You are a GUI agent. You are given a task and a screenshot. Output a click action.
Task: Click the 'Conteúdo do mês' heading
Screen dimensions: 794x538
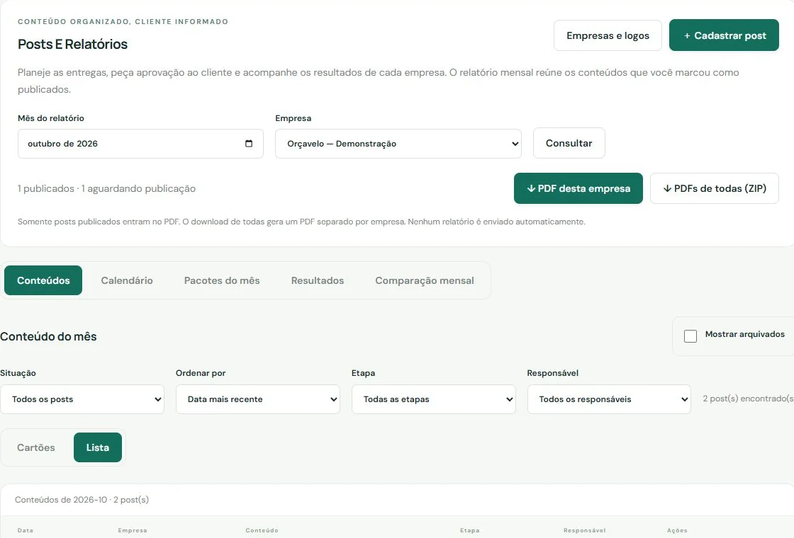pos(48,336)
